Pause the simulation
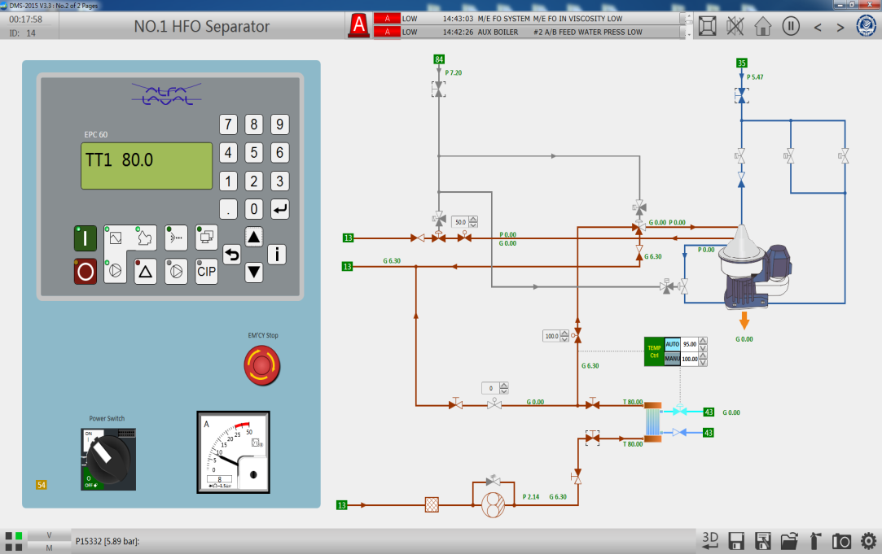882x554 pixels. [x=790, y=26]
